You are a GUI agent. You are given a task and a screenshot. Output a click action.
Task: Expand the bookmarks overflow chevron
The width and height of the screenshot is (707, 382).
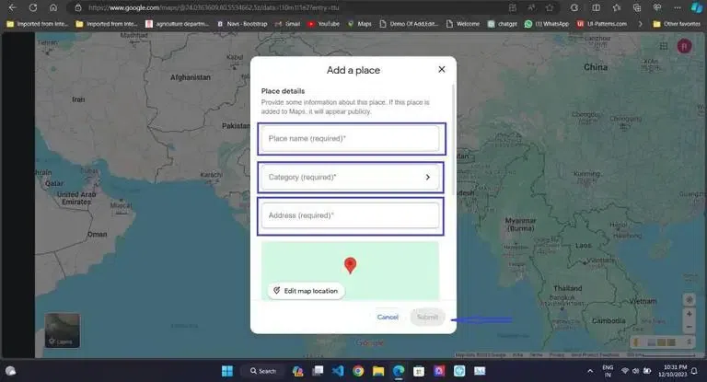[640, 24]
